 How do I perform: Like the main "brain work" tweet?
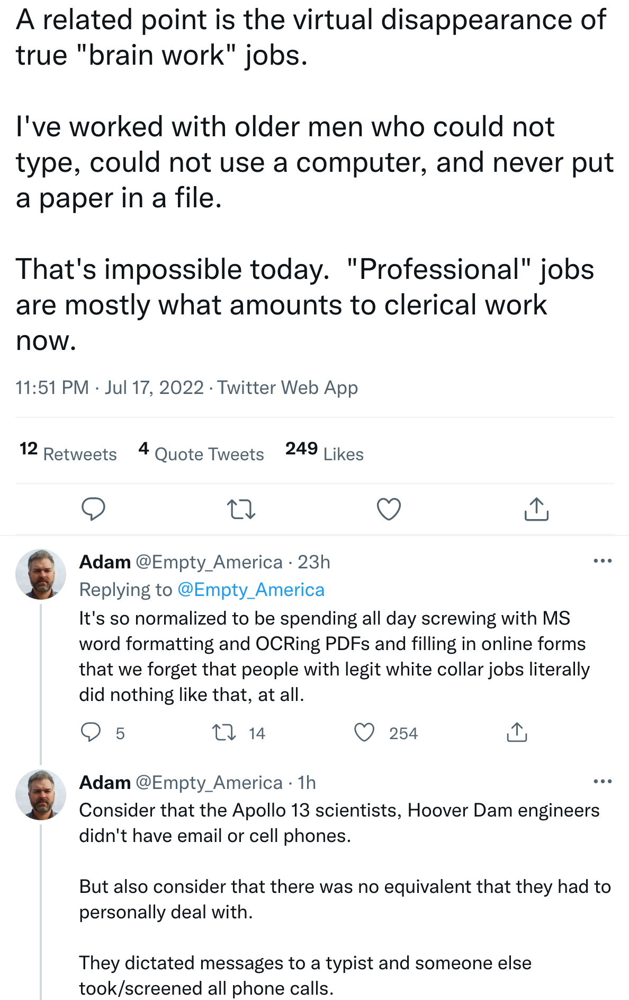(x=389, y=509)
